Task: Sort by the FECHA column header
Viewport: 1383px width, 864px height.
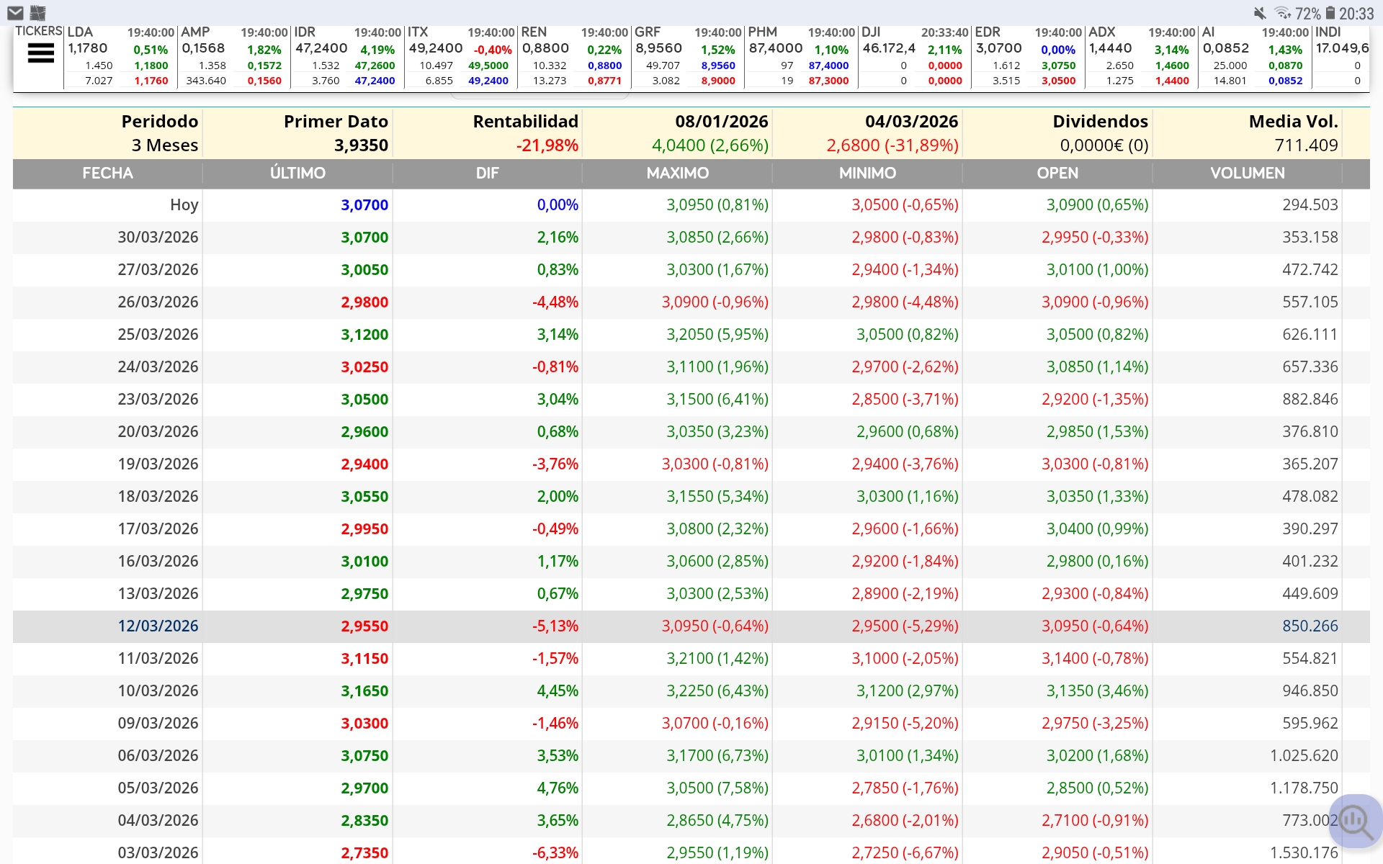Action: click(107, 174)
